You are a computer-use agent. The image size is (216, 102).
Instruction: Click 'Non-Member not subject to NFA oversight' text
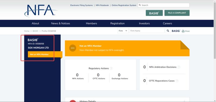coord(102,50)
